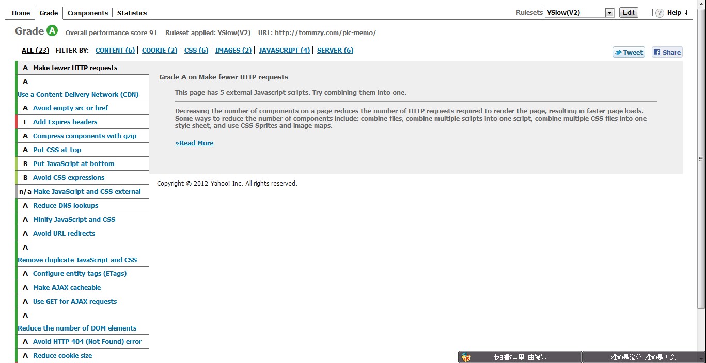Expand the Help menu arrow
The height and width of the screenshot is (363, 706).
point(686,13)
